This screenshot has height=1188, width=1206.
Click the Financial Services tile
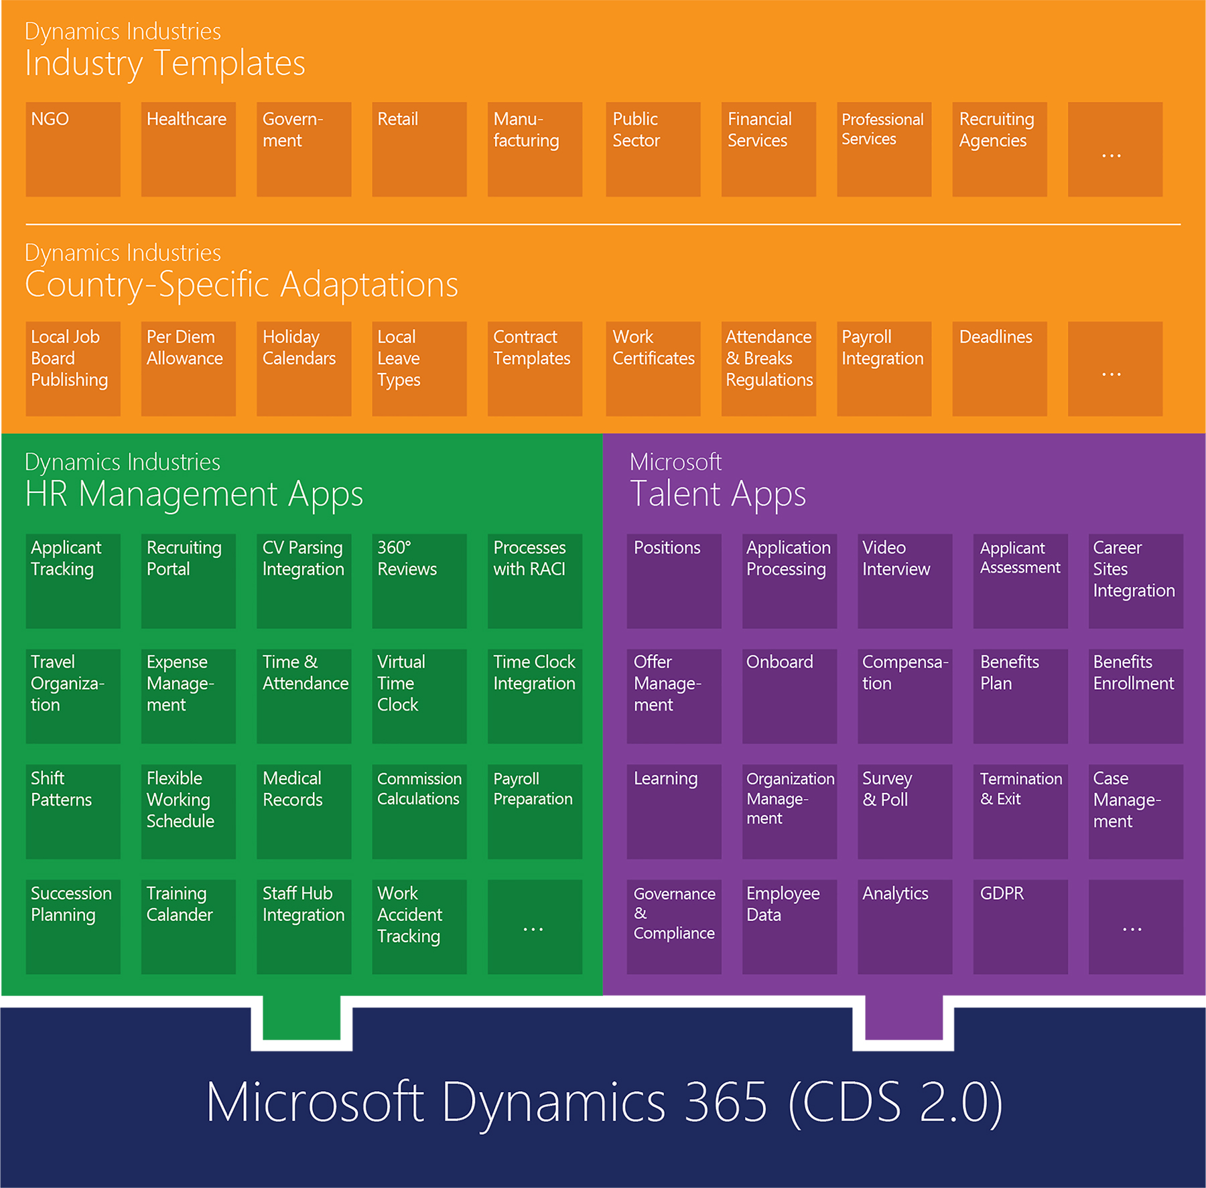(x=768, y=149)
